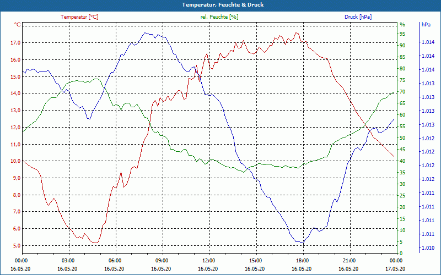
Task: Click the green 0 tick on humidity axis
Action: click(x=401, y=254)
